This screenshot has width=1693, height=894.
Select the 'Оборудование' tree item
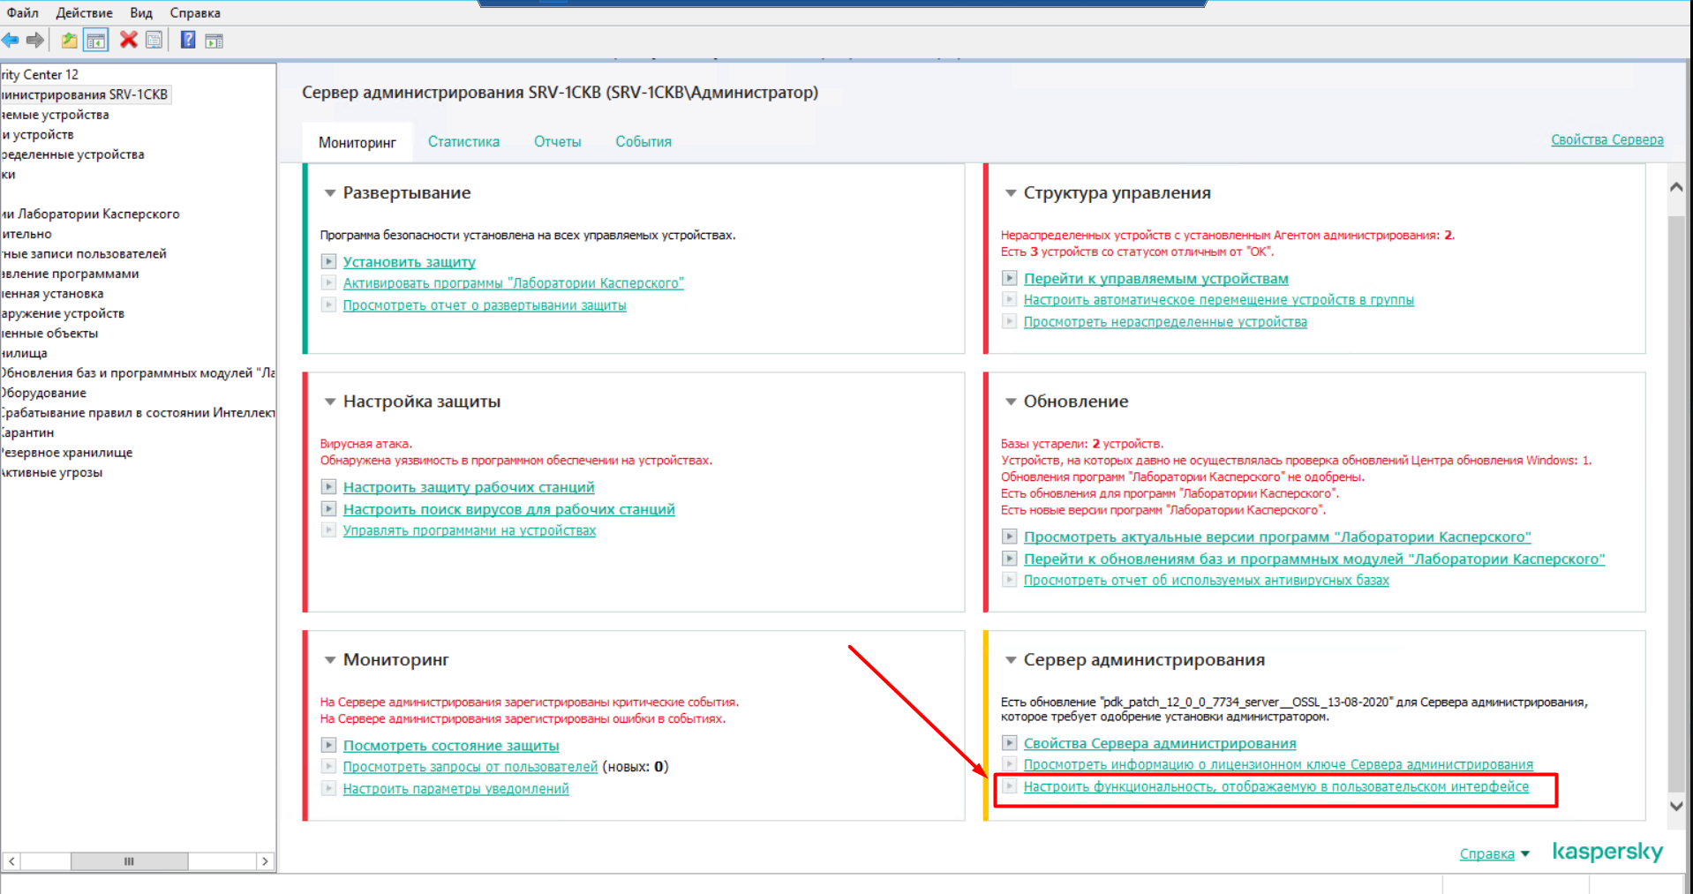43,393
